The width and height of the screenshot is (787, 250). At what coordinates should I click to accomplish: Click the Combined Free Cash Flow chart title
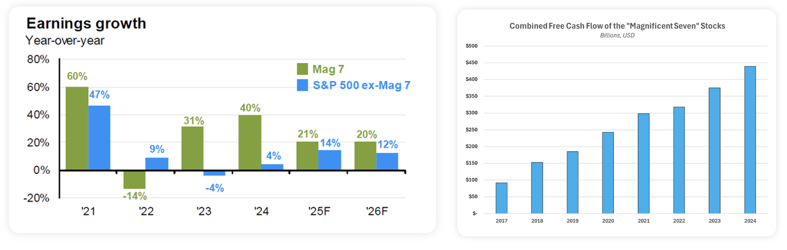click(x=617, y=26)
